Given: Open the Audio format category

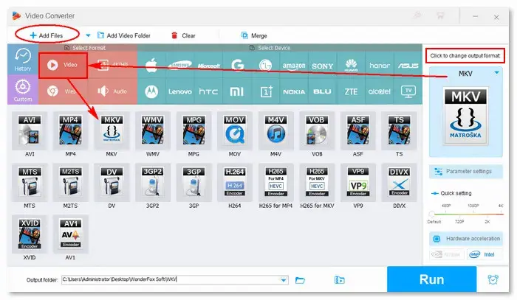Looking at the screenshot, I should (112, 91).
